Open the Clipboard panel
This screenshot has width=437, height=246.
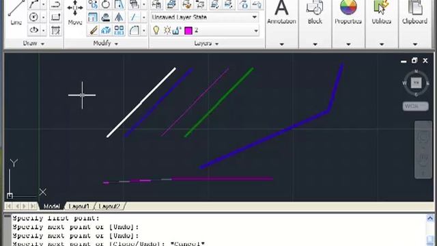coord(414,24)
